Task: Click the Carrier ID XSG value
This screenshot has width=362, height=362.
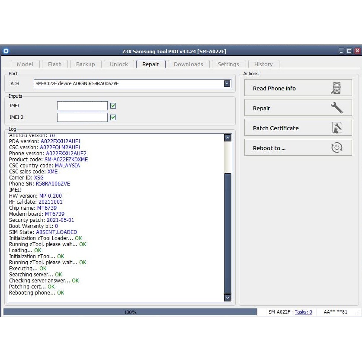Action: pos(39,177)
